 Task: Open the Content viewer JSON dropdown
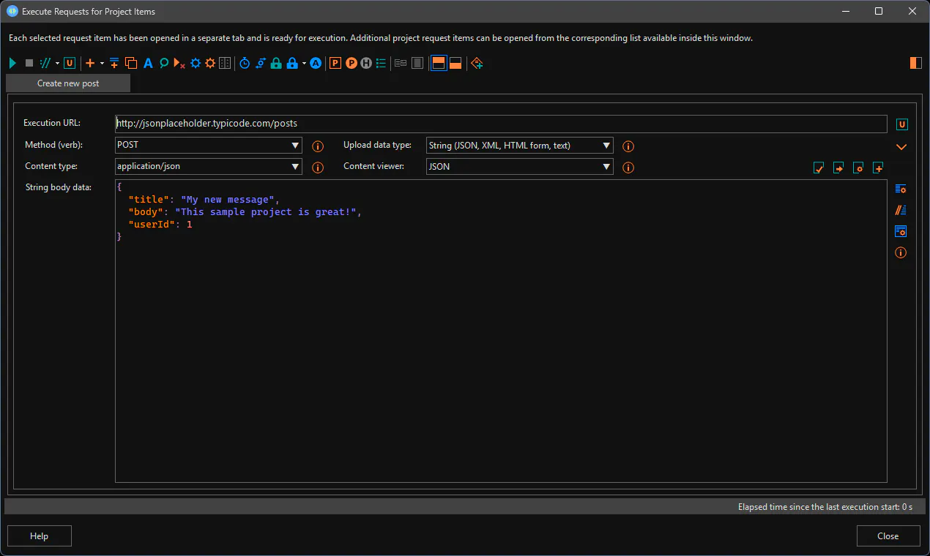point(520,167)
